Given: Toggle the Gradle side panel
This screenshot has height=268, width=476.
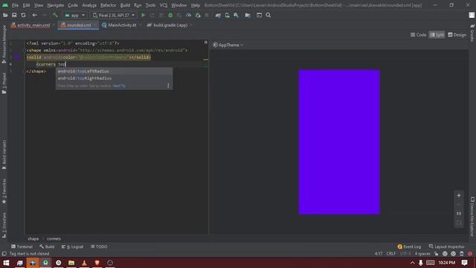Looking at the screenshot, I should 472,33.
